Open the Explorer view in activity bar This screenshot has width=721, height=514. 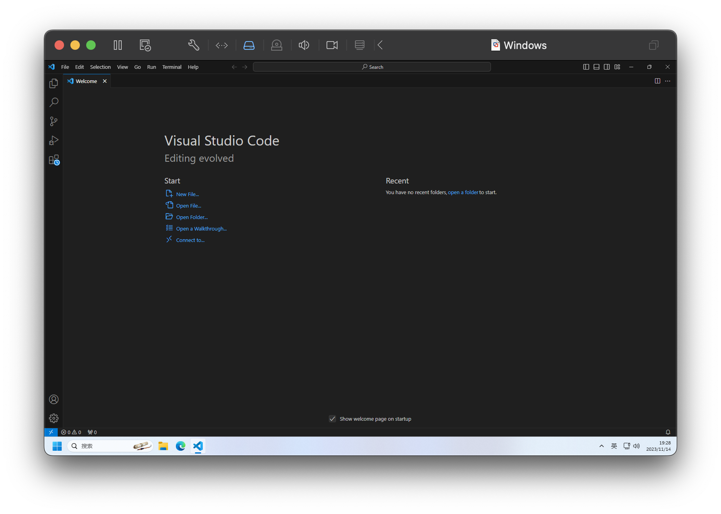coord(54,83)
